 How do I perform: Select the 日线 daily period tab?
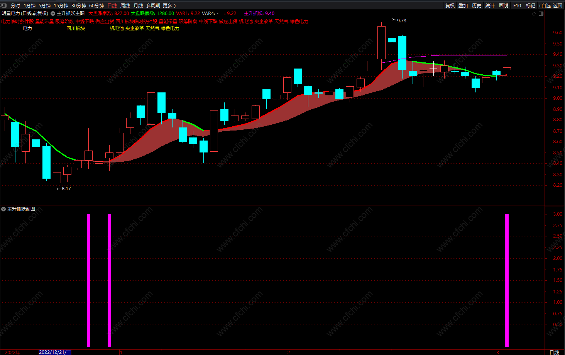[112, 6]
